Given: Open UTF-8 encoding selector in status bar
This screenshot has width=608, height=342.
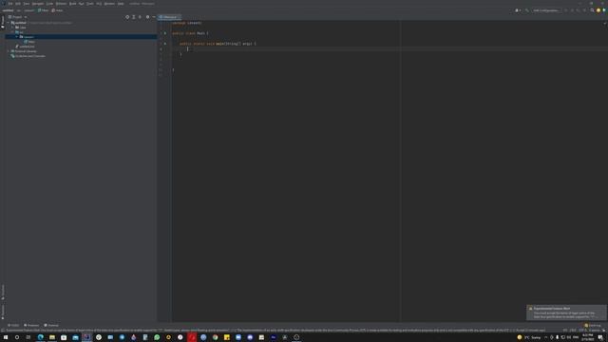Looking at the screenshot, I should (582, 331).
